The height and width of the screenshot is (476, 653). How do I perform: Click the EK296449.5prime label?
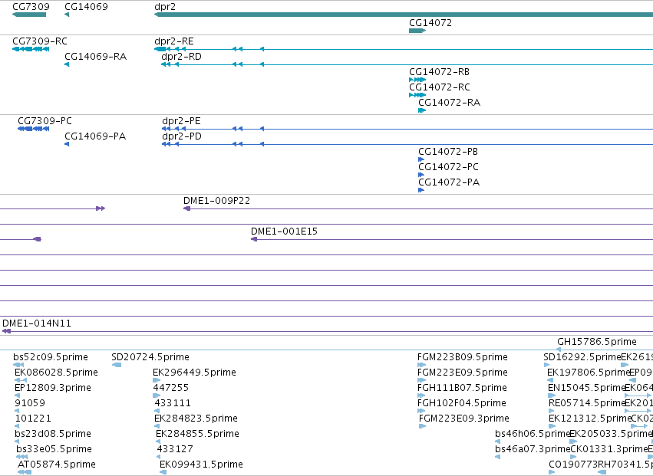tap(194, 373)
